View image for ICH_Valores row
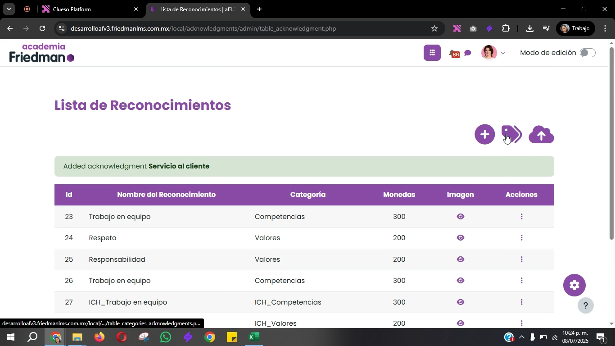 coord(460,323)
